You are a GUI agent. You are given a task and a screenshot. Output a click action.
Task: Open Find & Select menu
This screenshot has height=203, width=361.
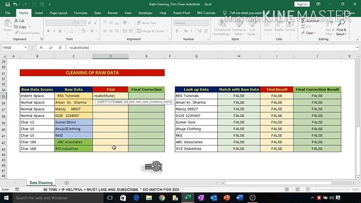[x=341, y=27]
